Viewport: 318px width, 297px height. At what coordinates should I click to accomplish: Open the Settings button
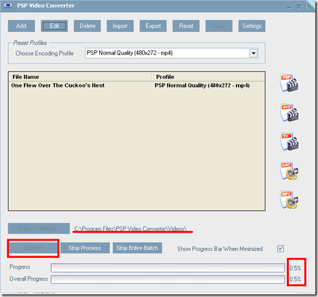252,26
